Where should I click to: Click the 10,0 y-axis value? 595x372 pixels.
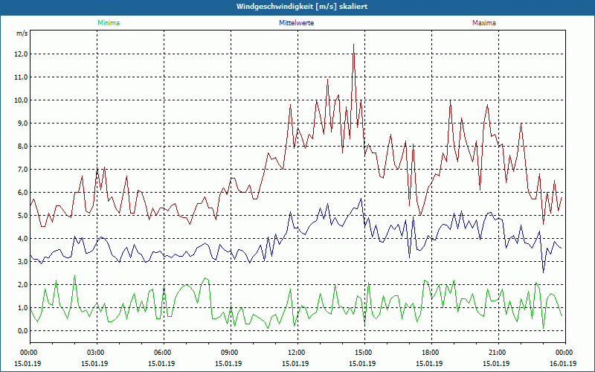(22, 100)
